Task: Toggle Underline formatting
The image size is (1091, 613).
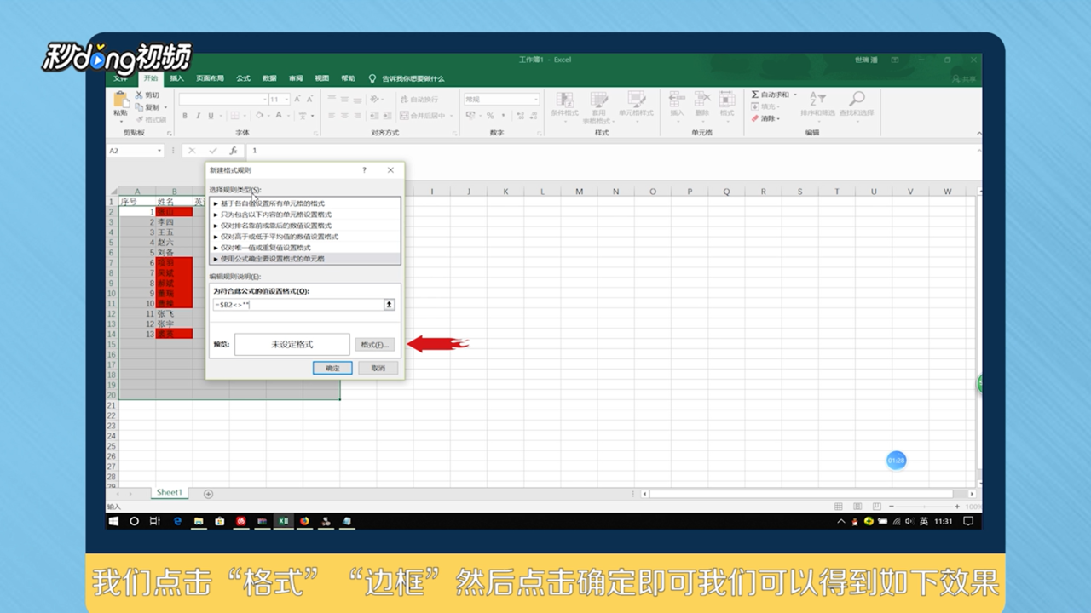Action: click(x=209, y=116)
